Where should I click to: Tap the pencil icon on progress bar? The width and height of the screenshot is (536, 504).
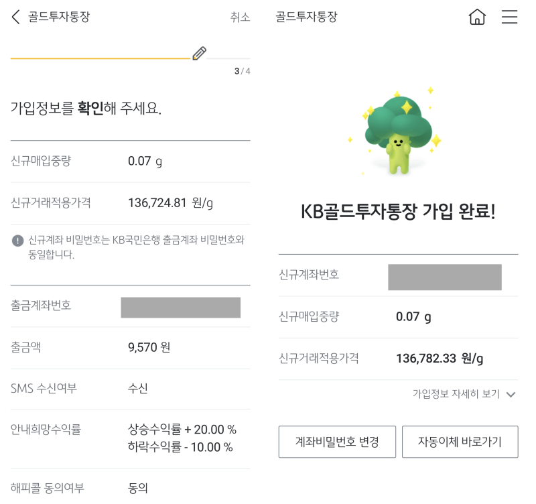pos(199,53)
